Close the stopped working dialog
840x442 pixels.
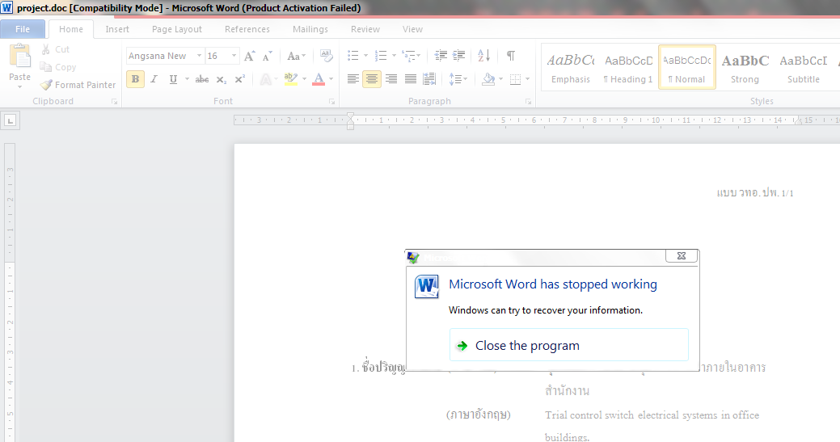[x=682, y=256]
